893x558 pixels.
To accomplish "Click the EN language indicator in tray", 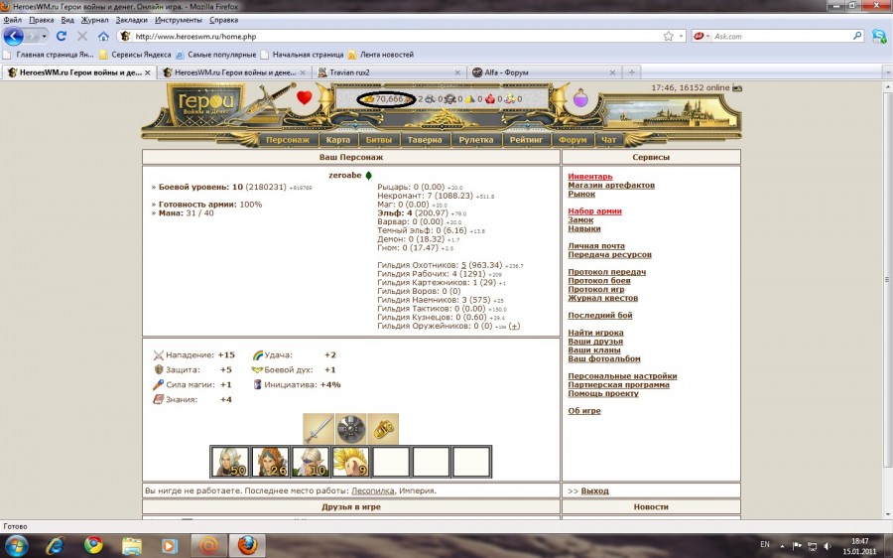I will [x=765, y=544].
